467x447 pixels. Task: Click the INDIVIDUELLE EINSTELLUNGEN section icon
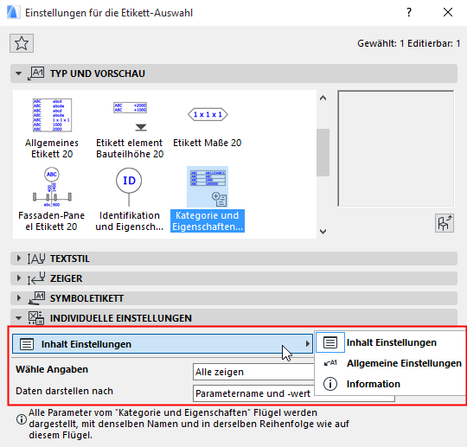tap(36, 318)
